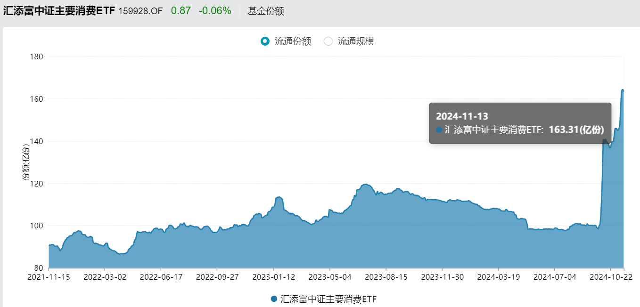This screenshot has height=307, width=640.
Task: Select the 2024-10-22 axis label
Action: tap(611, 277)
